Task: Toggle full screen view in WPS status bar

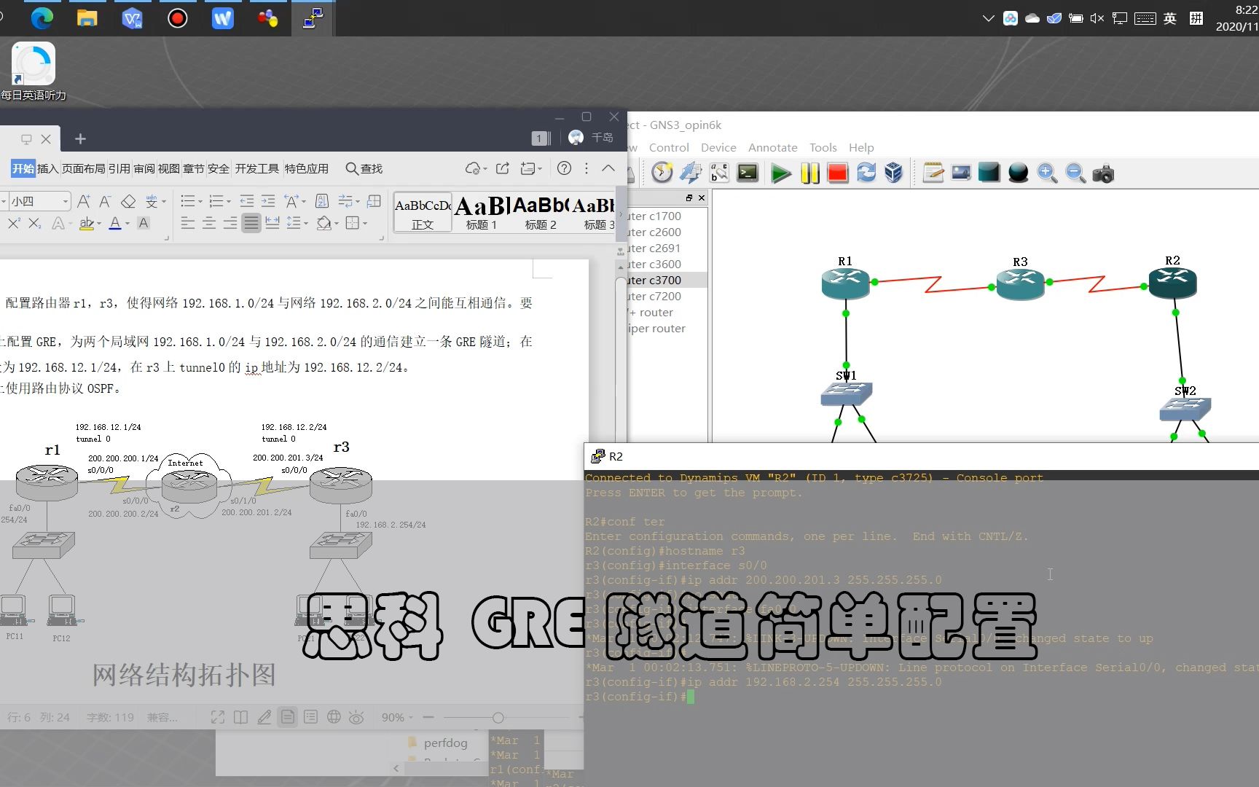Action: pyautogui.click(x=218, y=717)
